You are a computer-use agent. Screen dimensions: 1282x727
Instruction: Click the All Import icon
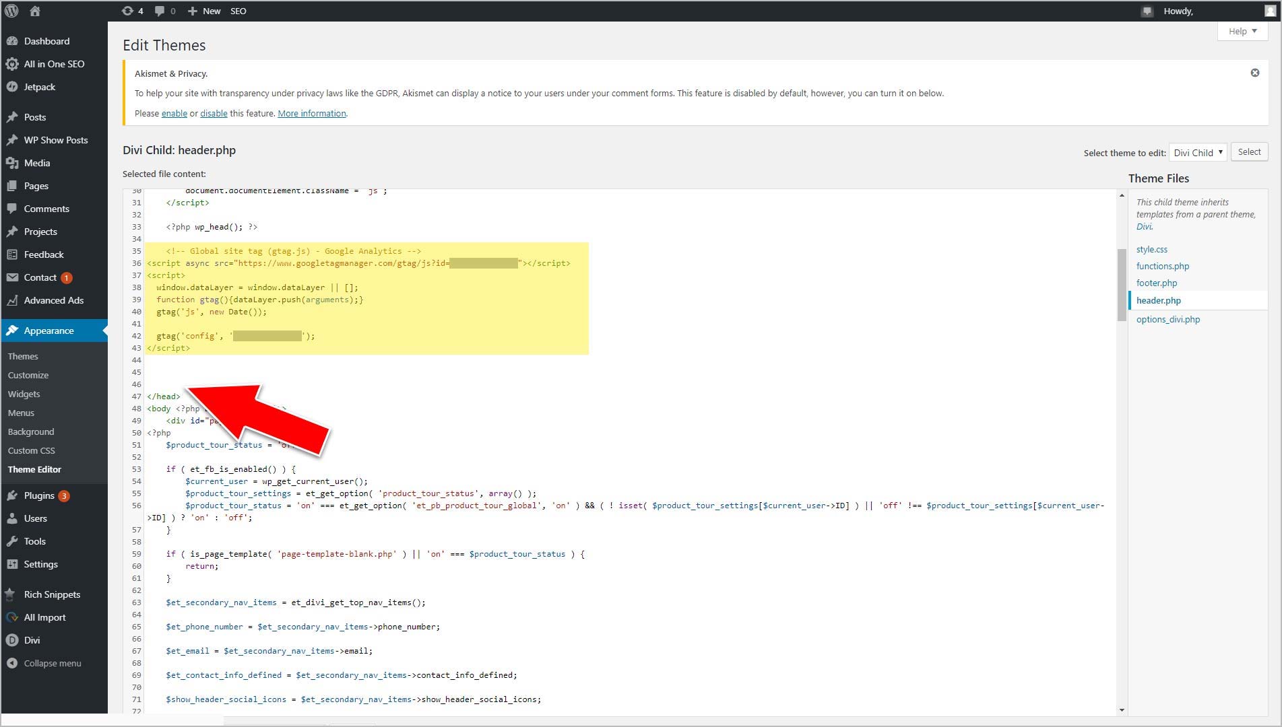pos(11,617)
